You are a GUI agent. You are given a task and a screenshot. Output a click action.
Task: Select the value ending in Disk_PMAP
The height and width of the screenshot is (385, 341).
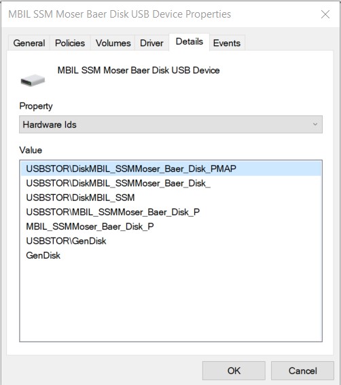pos(171,168)
